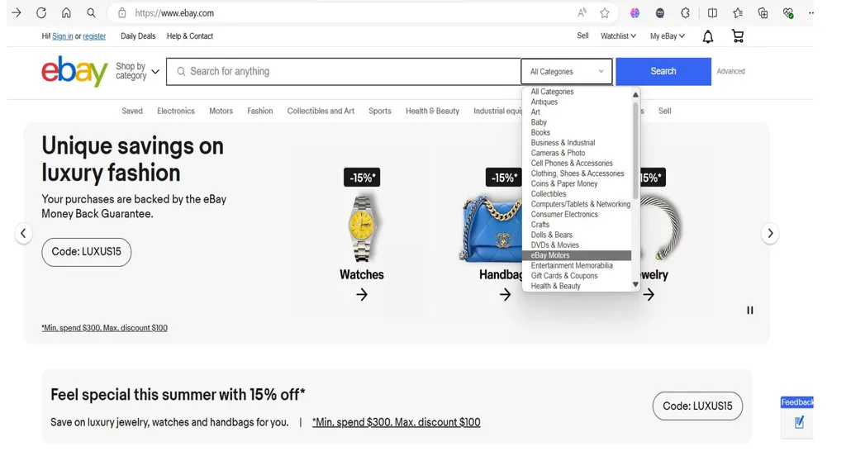
Task: Click Sell in top bar
Action: [x=582, y=36]
